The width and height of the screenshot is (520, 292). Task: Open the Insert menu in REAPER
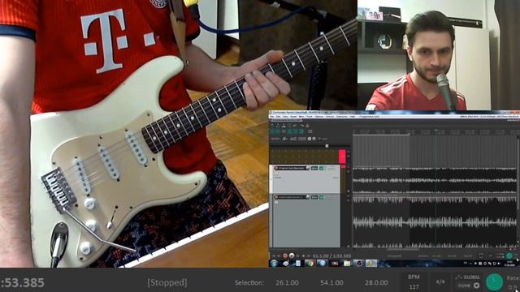pos(293,117)
